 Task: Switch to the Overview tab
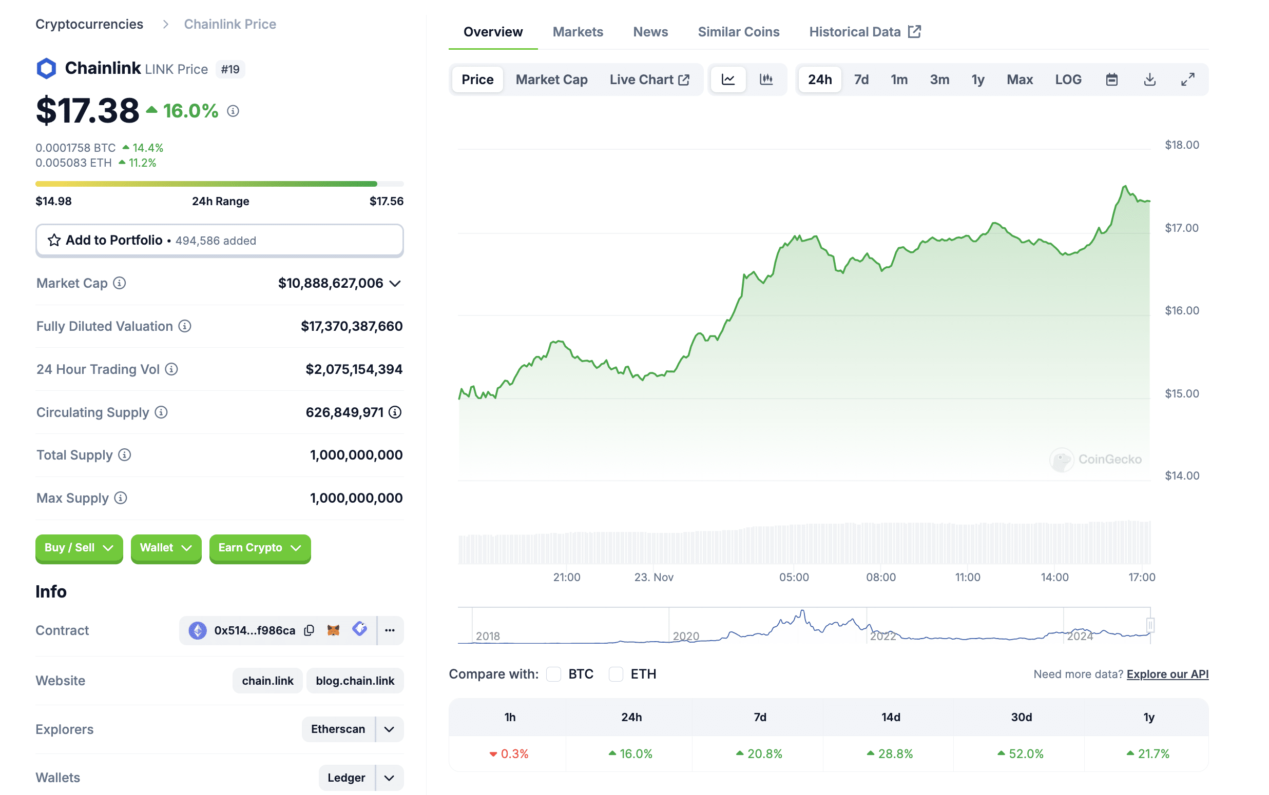point(493,32)
